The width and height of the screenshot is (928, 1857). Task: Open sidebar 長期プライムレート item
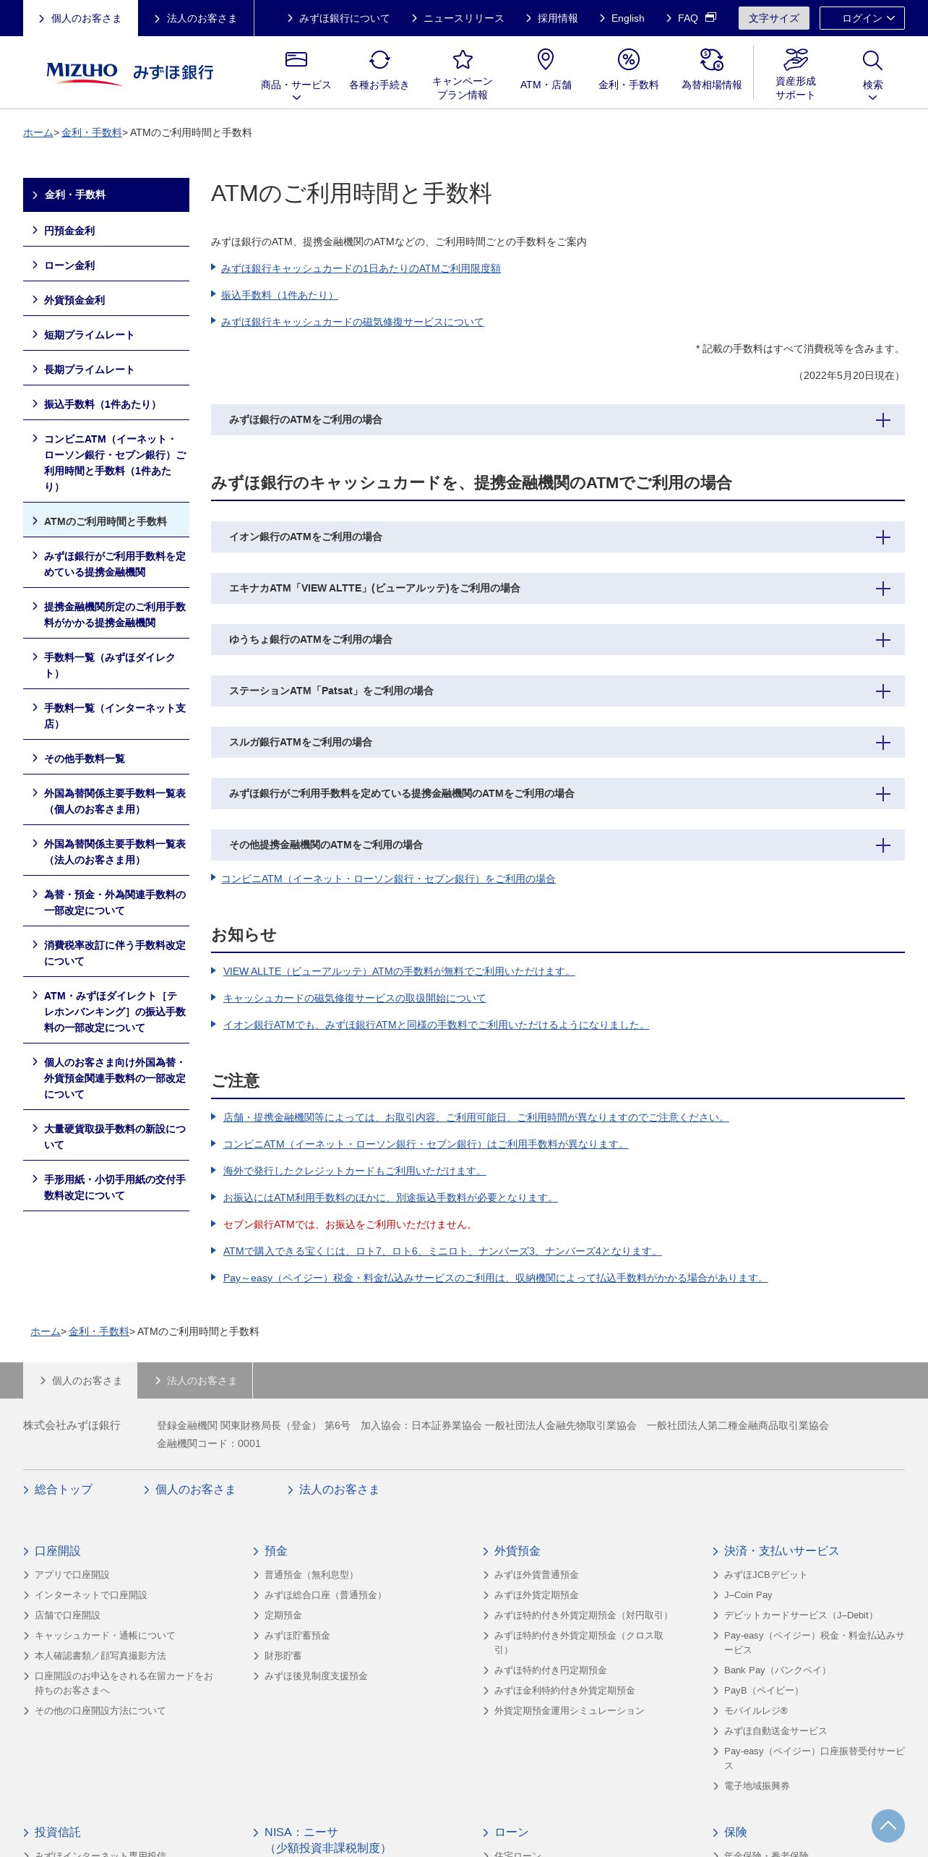(106, 370)
